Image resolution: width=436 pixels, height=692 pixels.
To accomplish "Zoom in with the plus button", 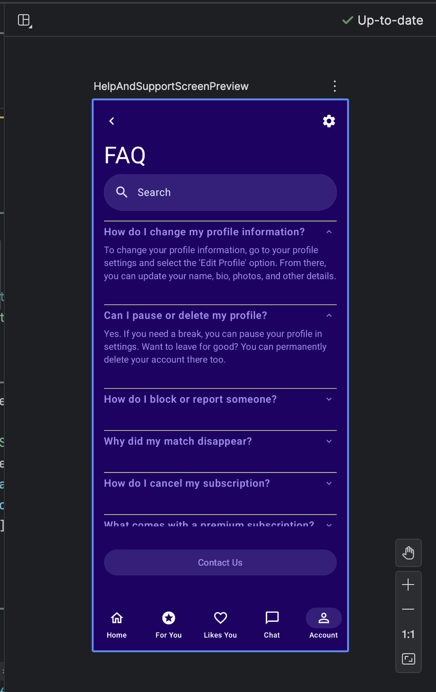I will click(x=408, y=585).
